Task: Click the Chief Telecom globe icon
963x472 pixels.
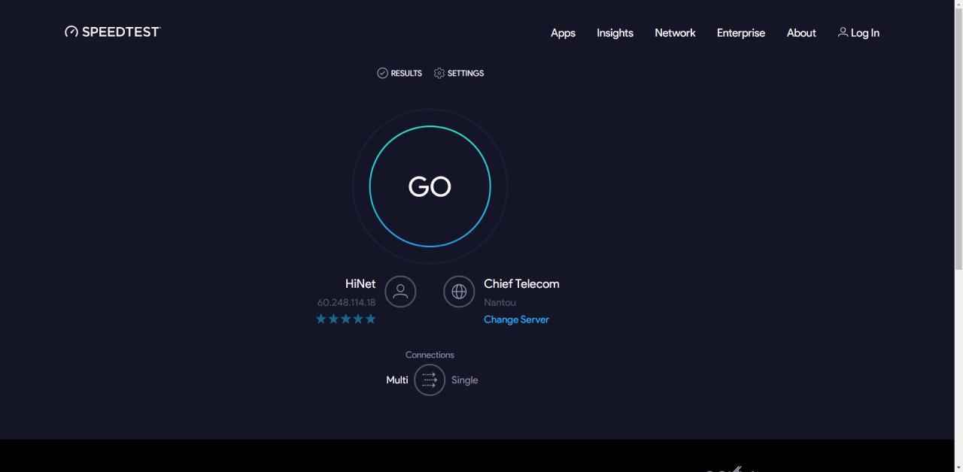Action: (459, 292)
